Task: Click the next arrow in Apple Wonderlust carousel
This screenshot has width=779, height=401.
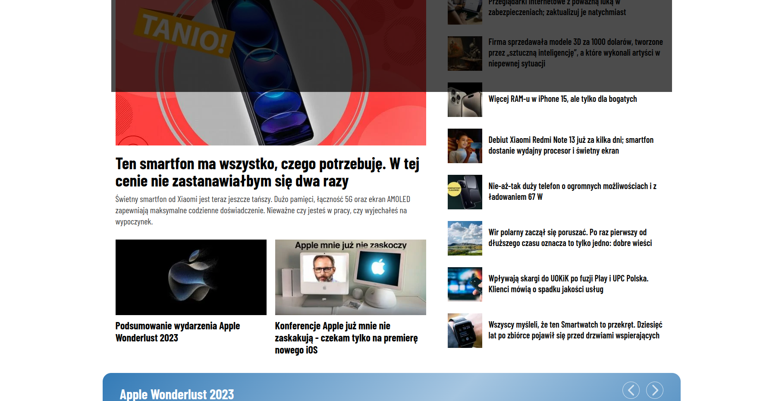Action: pyautogui.click(x=654, y=390)
